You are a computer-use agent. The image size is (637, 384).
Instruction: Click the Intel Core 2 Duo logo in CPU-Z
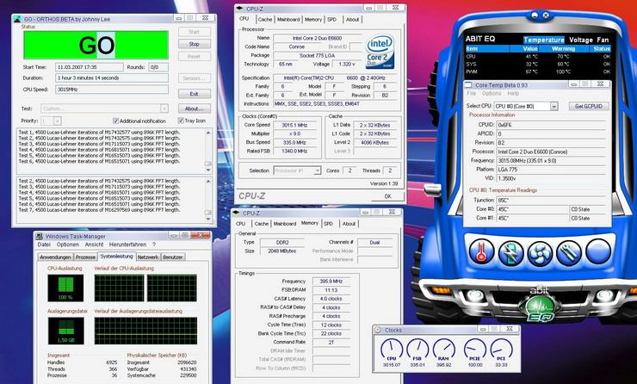(380, 52)
